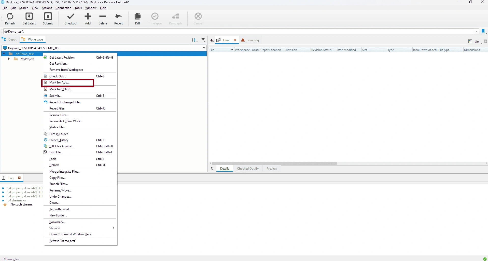
Task: Choose Check Out... from context menu
Action: (80, 76)
